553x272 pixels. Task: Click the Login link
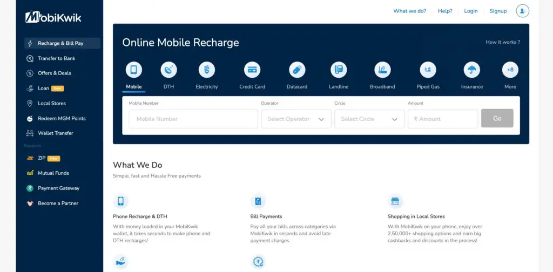471,11
